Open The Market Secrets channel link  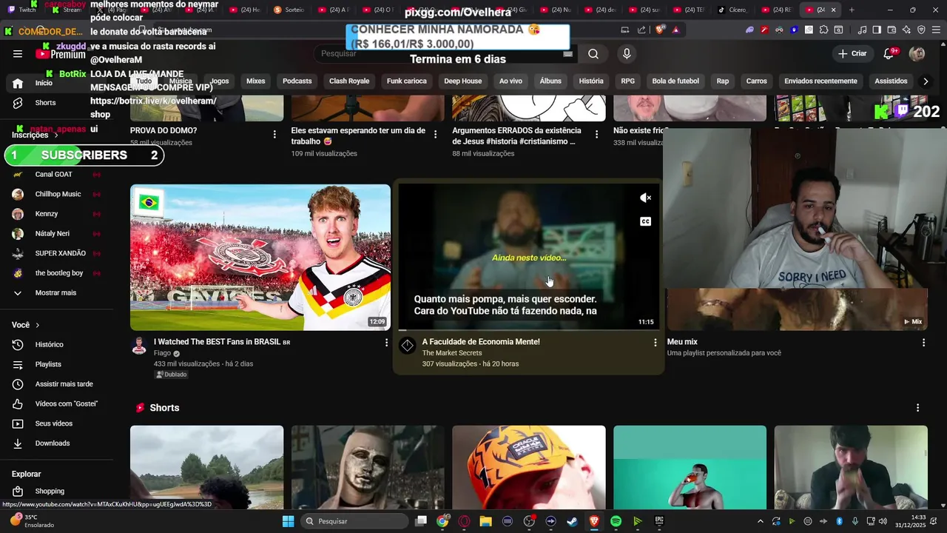pos(452,353)
